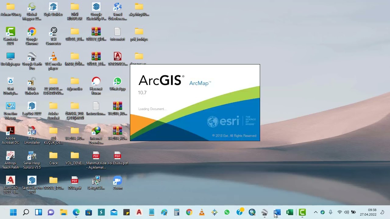Select the DUA.pdf file on desktop
The height and width of the screenshot is (219, 390).
[75, 183]
